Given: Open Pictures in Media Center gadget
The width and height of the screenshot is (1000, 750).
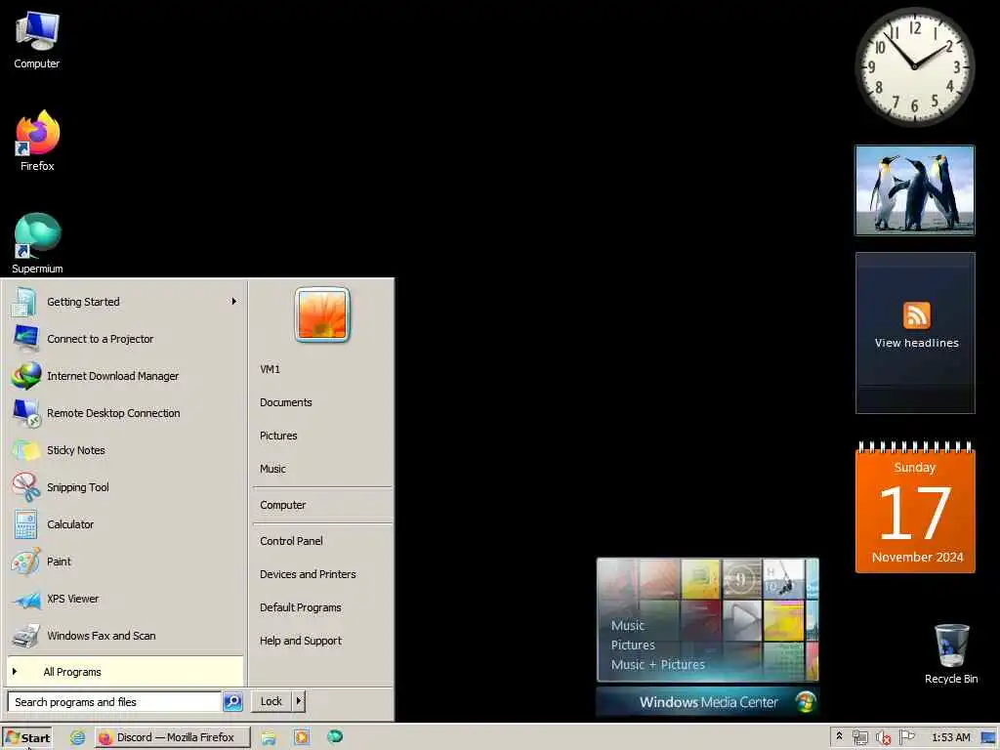Looking at the screenshot, I should 633,645.
